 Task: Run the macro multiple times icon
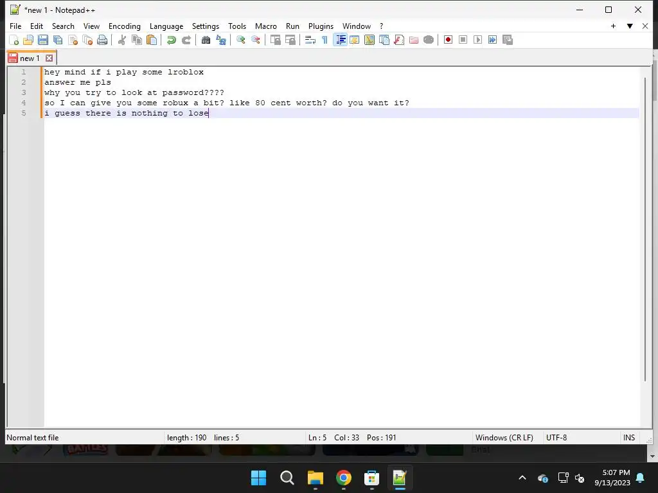click(x=493, y=40)
